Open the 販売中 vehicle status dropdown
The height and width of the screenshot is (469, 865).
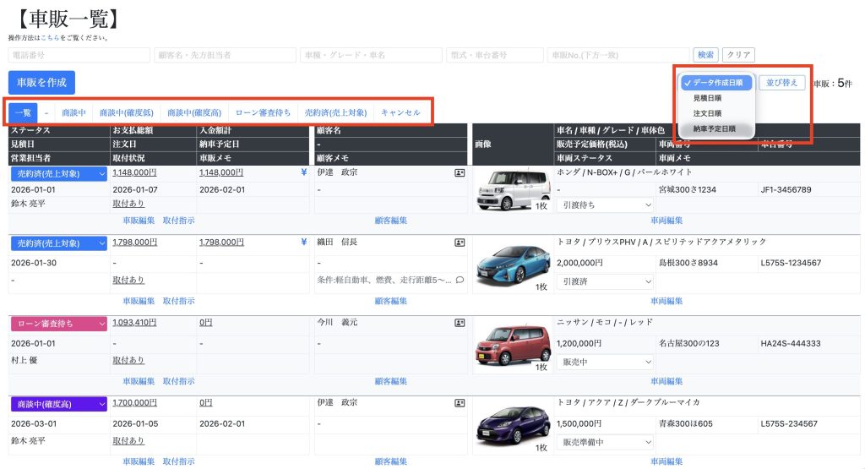(x=606, y=362)
